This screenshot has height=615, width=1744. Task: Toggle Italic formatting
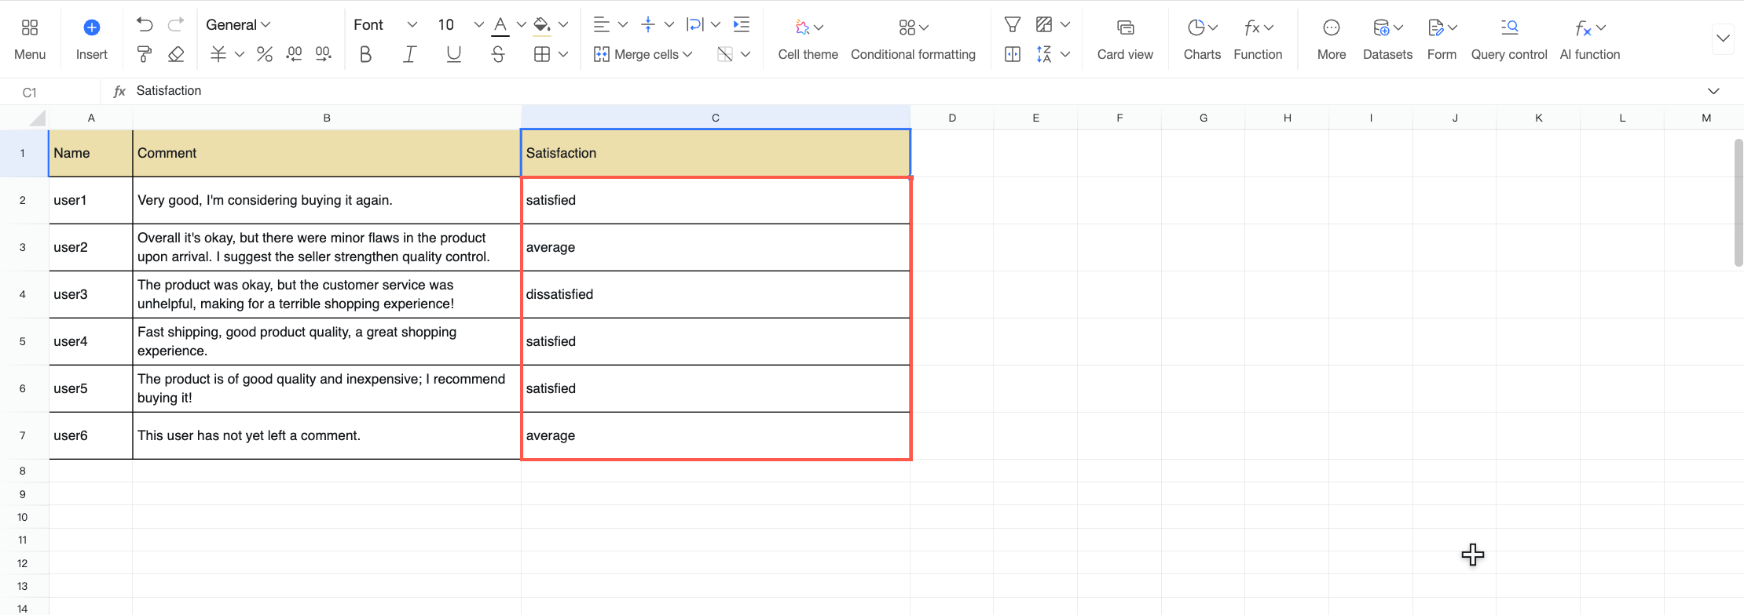click(409, 54)
